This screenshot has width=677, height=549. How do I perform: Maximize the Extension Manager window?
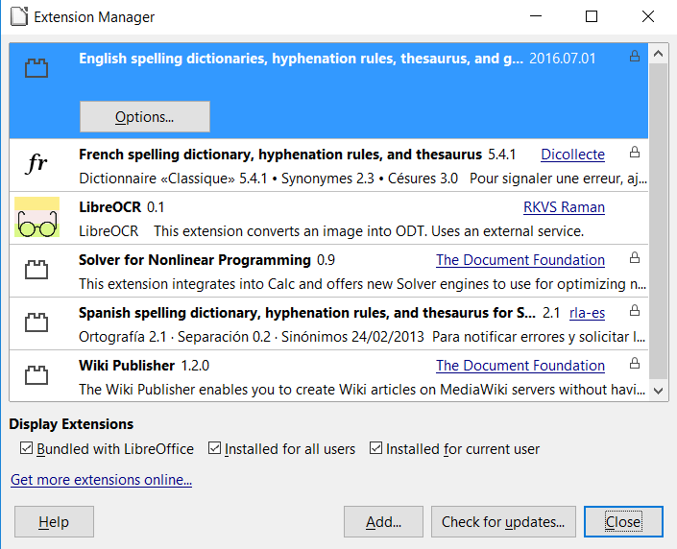592,16
